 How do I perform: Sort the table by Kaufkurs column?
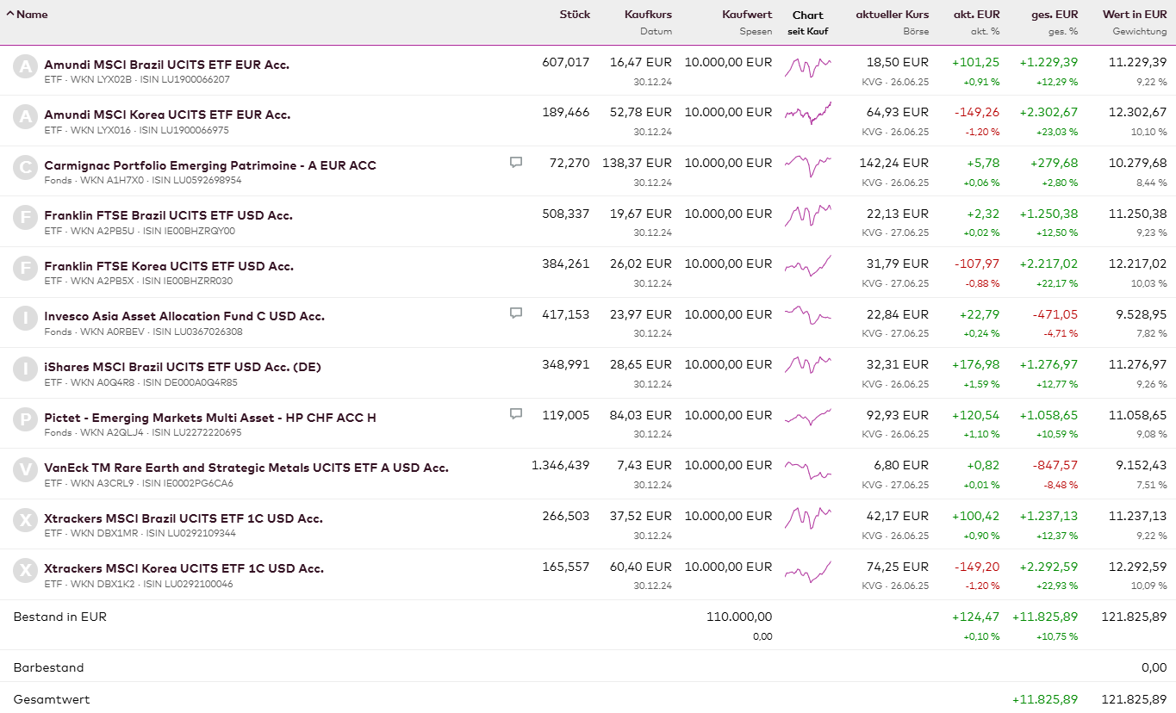[x=648, y=15]
